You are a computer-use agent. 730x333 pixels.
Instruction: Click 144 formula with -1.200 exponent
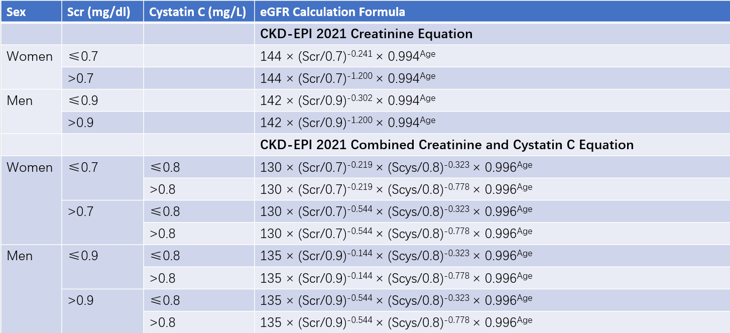pos(347,79)
